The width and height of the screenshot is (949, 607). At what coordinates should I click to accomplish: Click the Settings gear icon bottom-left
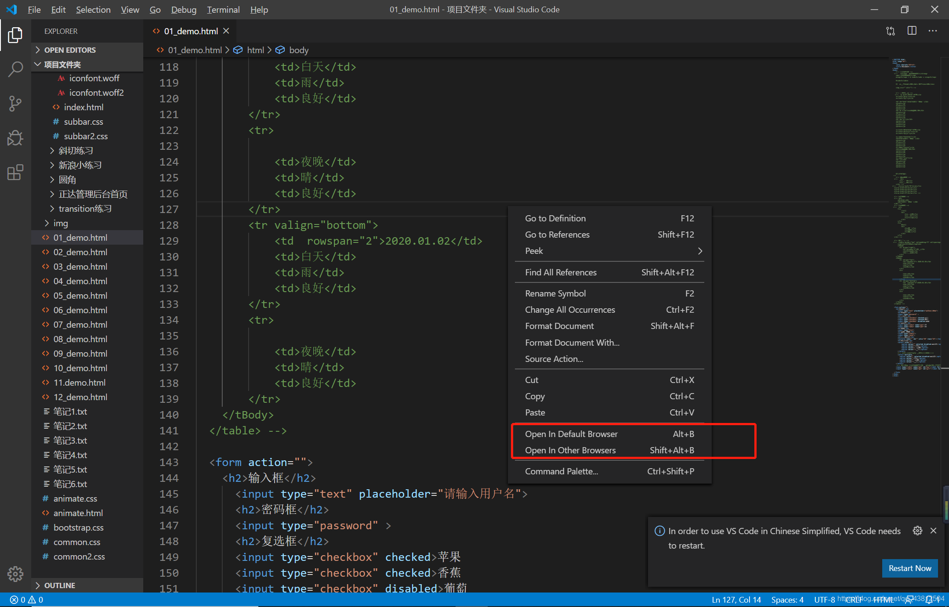(15, 574)
